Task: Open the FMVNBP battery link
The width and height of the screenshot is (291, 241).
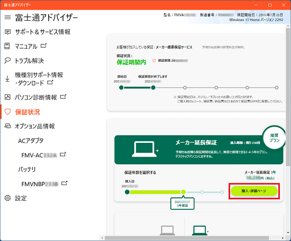Action: point(40,184)
